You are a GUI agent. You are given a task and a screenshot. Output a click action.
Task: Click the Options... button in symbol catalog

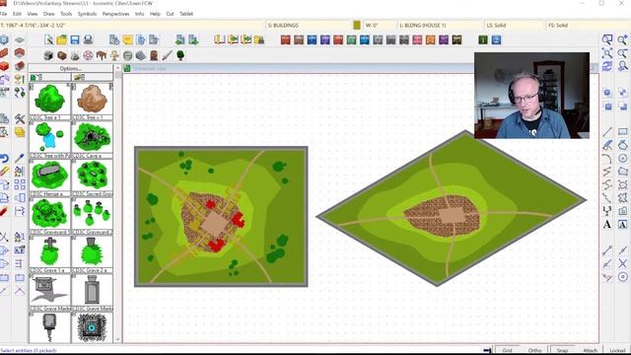coord(71,68)
